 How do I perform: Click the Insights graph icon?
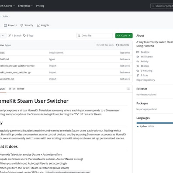[x=38, y=25]
